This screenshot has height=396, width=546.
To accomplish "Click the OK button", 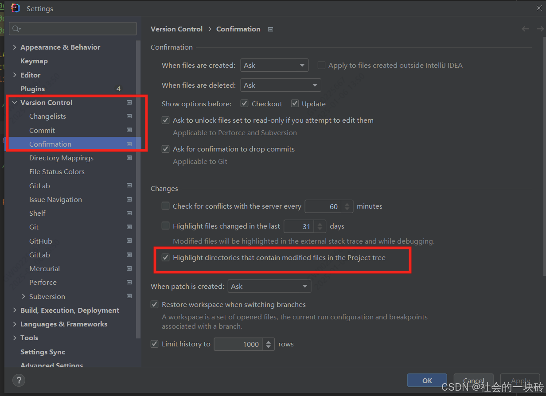I will (x=427, y=380).
